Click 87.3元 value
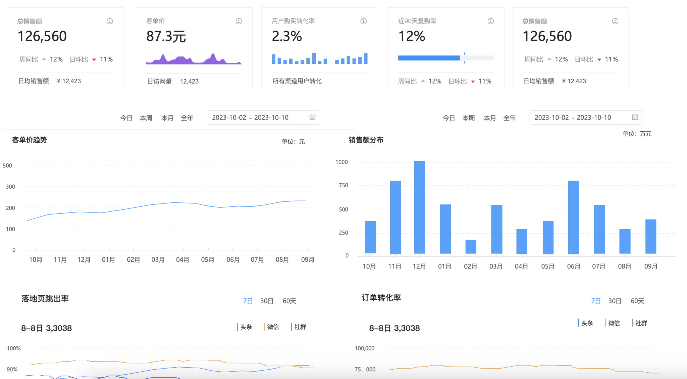This screenshot has height=379, width=687. click(166, 36)
